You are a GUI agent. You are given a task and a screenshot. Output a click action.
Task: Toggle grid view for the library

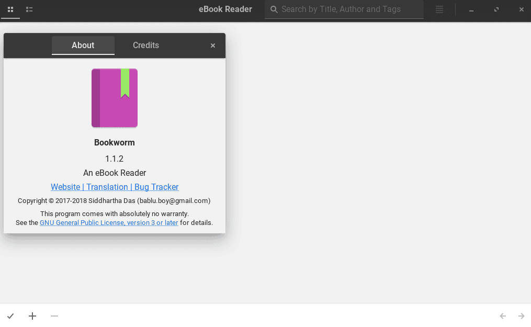click(x=10, y=9)
